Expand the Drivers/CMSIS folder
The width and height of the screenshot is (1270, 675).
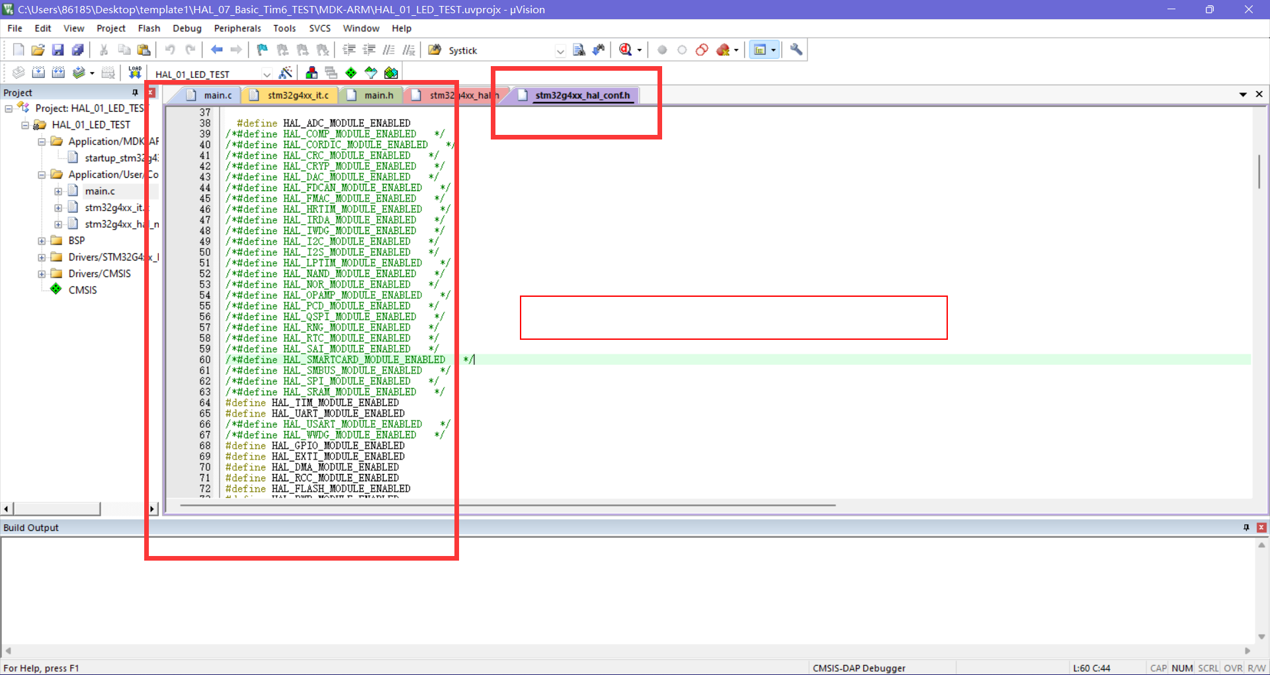coord(42,274)
